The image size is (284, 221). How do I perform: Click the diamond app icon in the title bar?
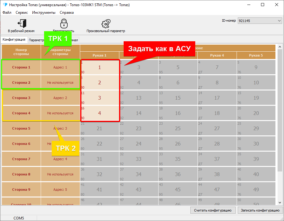click(5, 5)
